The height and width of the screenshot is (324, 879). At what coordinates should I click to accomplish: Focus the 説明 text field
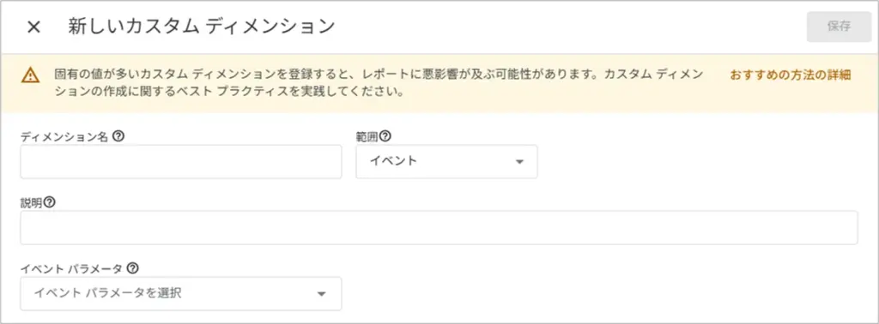coord(439,228)
